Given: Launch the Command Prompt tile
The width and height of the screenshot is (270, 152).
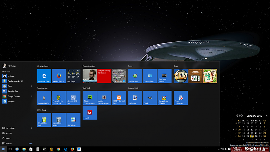Looking at the screenshot, I should (x=165, y=76).
